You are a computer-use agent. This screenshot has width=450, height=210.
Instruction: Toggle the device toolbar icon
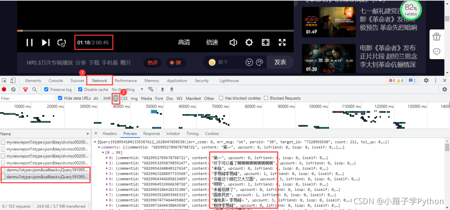(x=13, y=80)
